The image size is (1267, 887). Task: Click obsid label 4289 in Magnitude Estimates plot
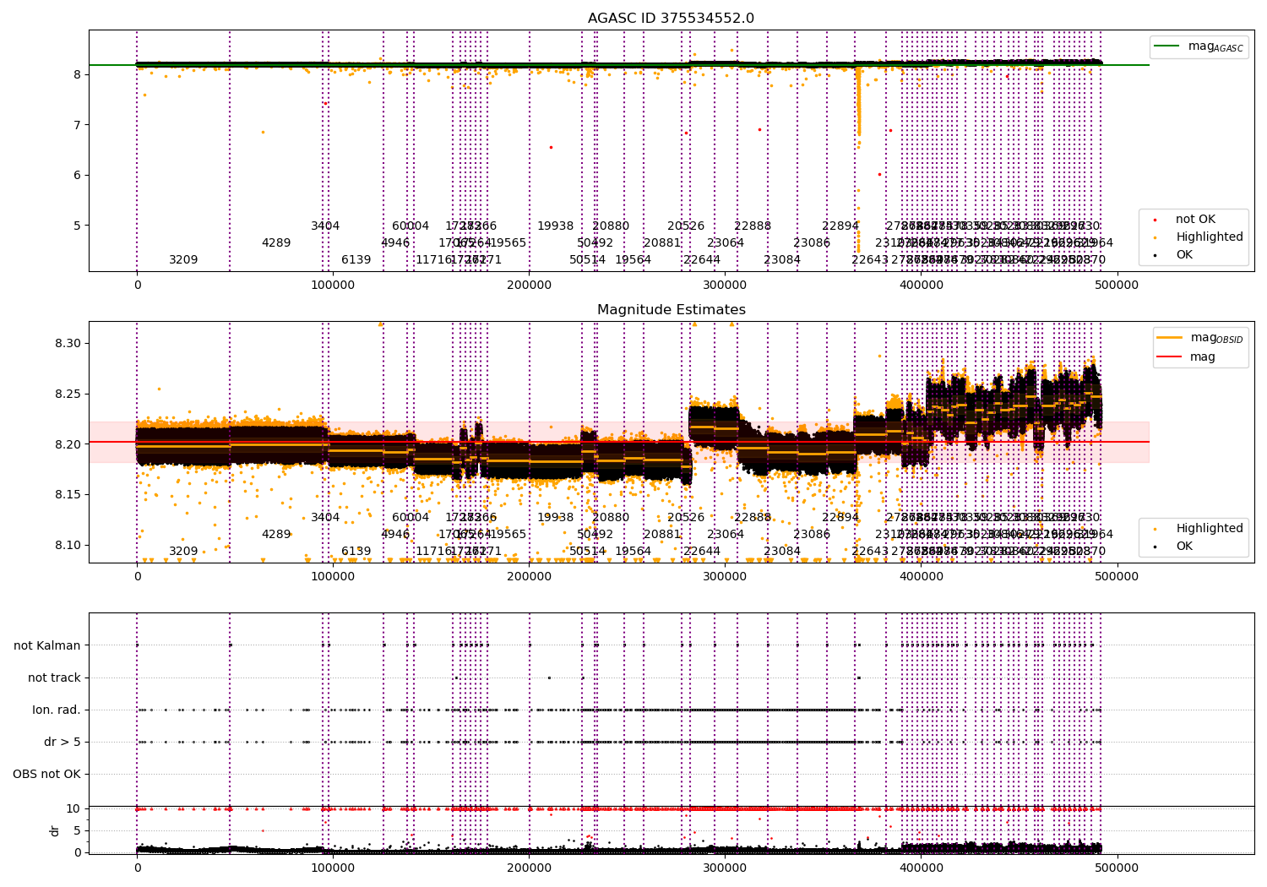pos(276,534)
